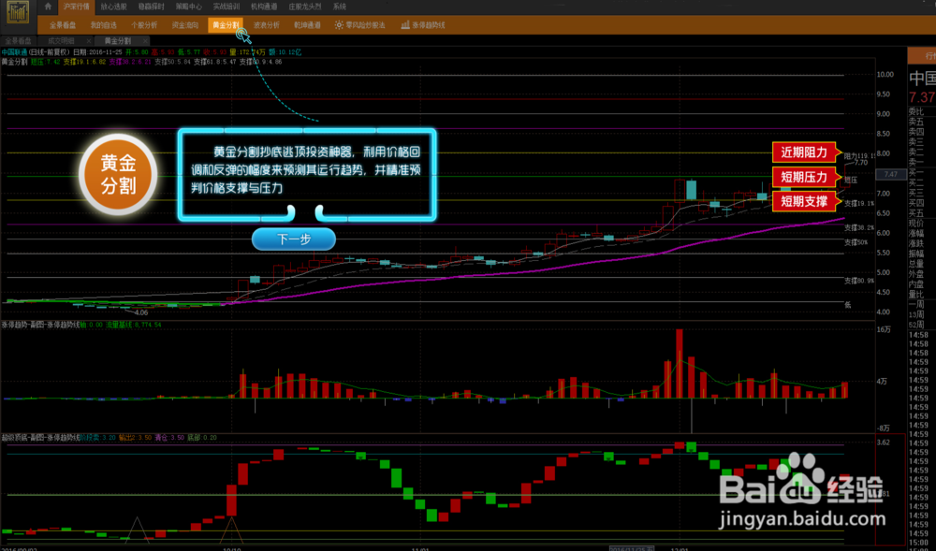The width and height of the screenshot is (936, 551).
Task: Open the 庄股龙头烈 menu
Action: click(x=304, y=7)
